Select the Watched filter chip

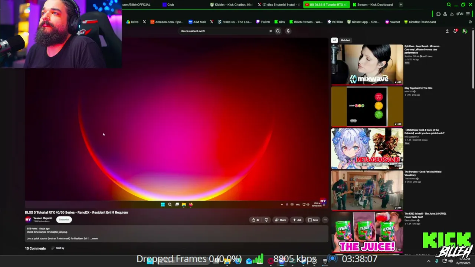pos(345,40)
